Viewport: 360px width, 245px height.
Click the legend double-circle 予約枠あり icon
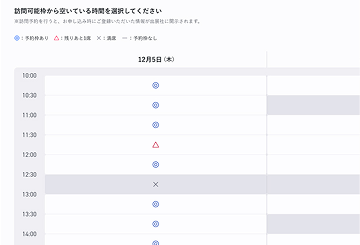[x=17, y=38]
